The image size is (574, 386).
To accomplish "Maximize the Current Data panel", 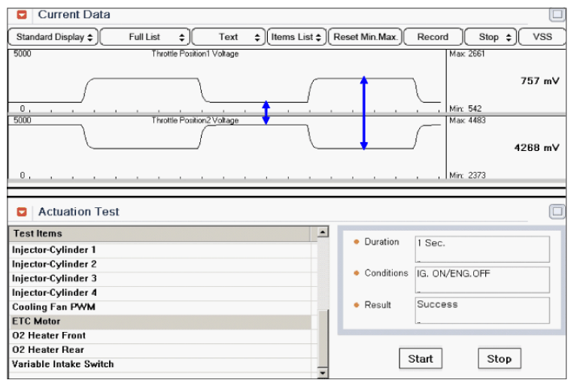I will tap(557, 14).
